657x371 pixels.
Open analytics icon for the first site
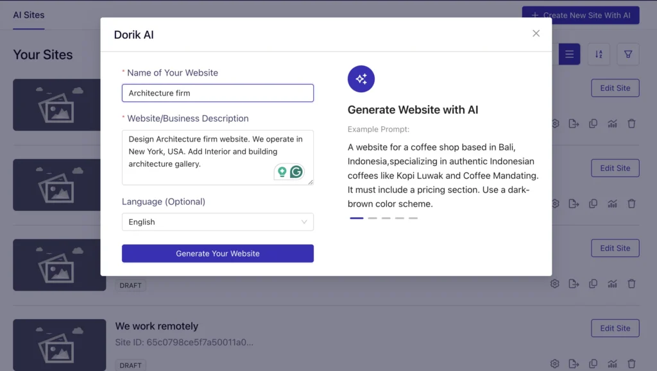click(x=612, y=124)
